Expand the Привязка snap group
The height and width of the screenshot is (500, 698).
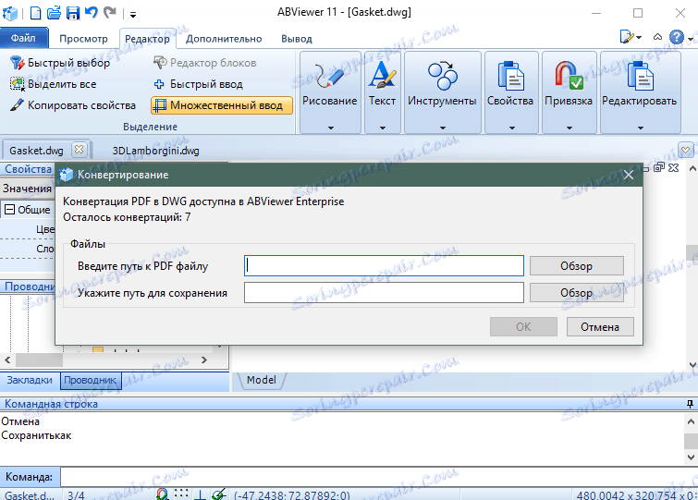[x=569, y=92]
